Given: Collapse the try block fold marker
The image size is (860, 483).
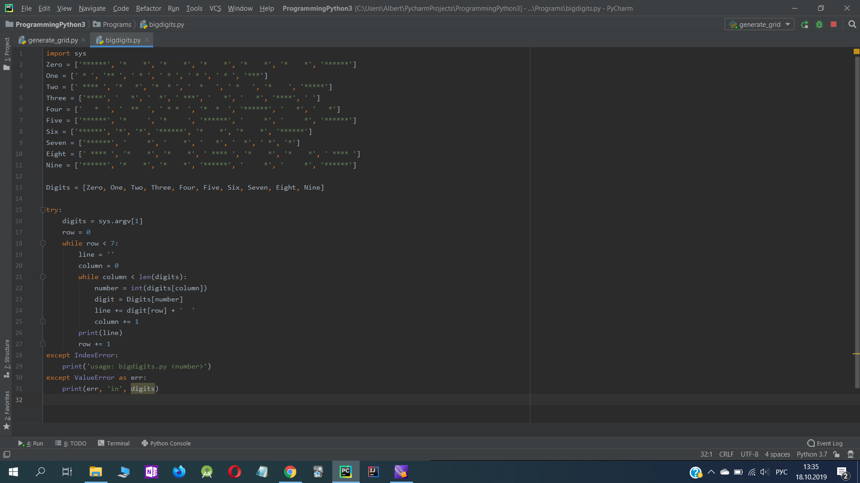Looking at the screenshot, I should tap(43, 209).
